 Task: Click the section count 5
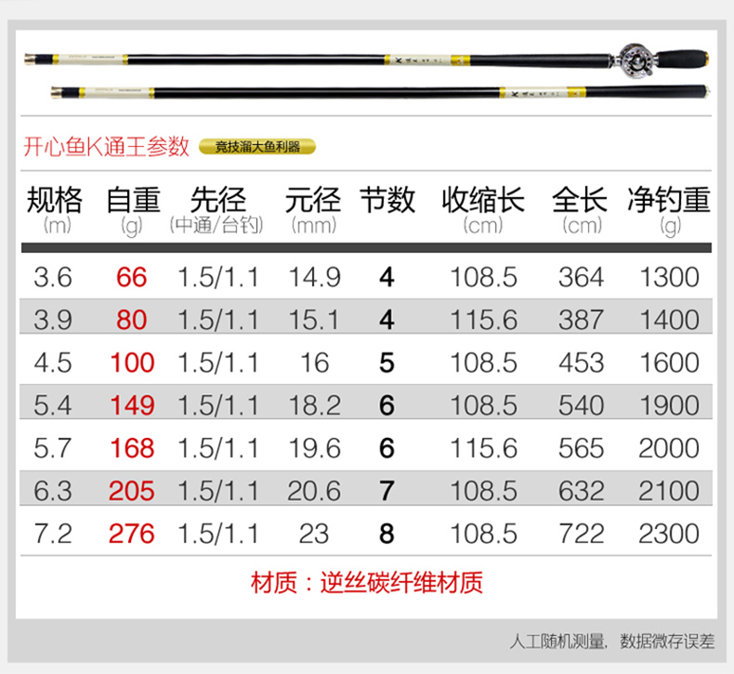pyautogui.click(x=387, y=363)
